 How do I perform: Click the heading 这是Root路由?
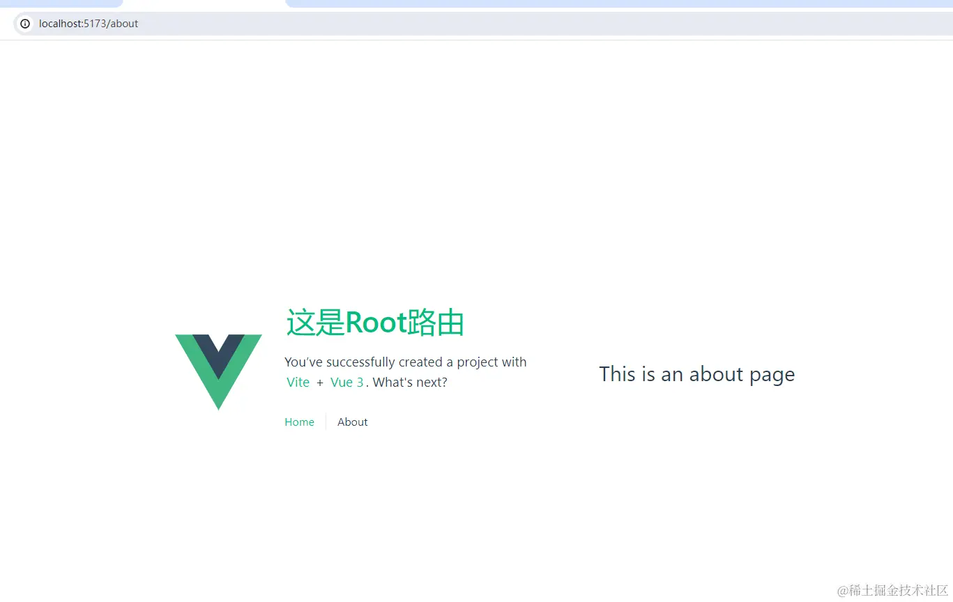point(375,323)
